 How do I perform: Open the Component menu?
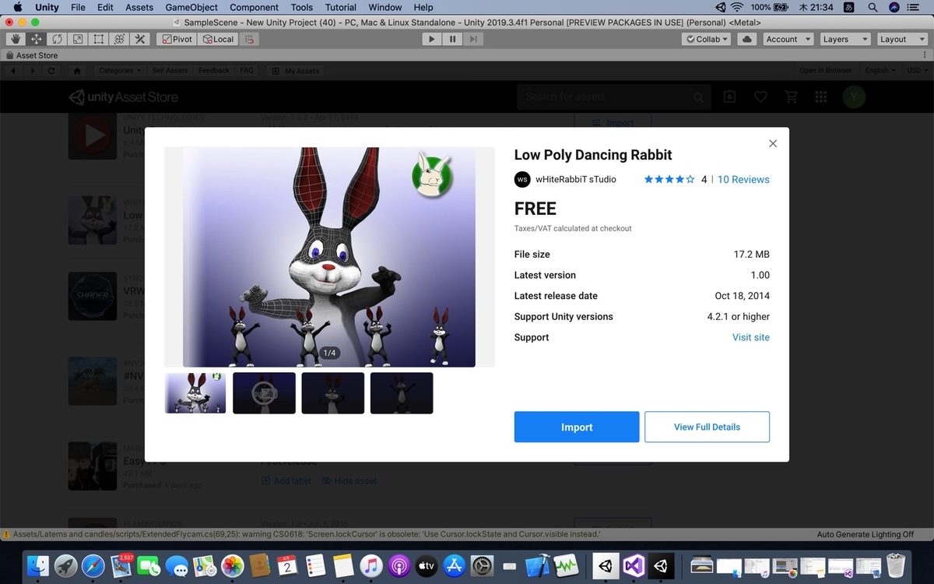pyautogui.click(x=254, y=7)
